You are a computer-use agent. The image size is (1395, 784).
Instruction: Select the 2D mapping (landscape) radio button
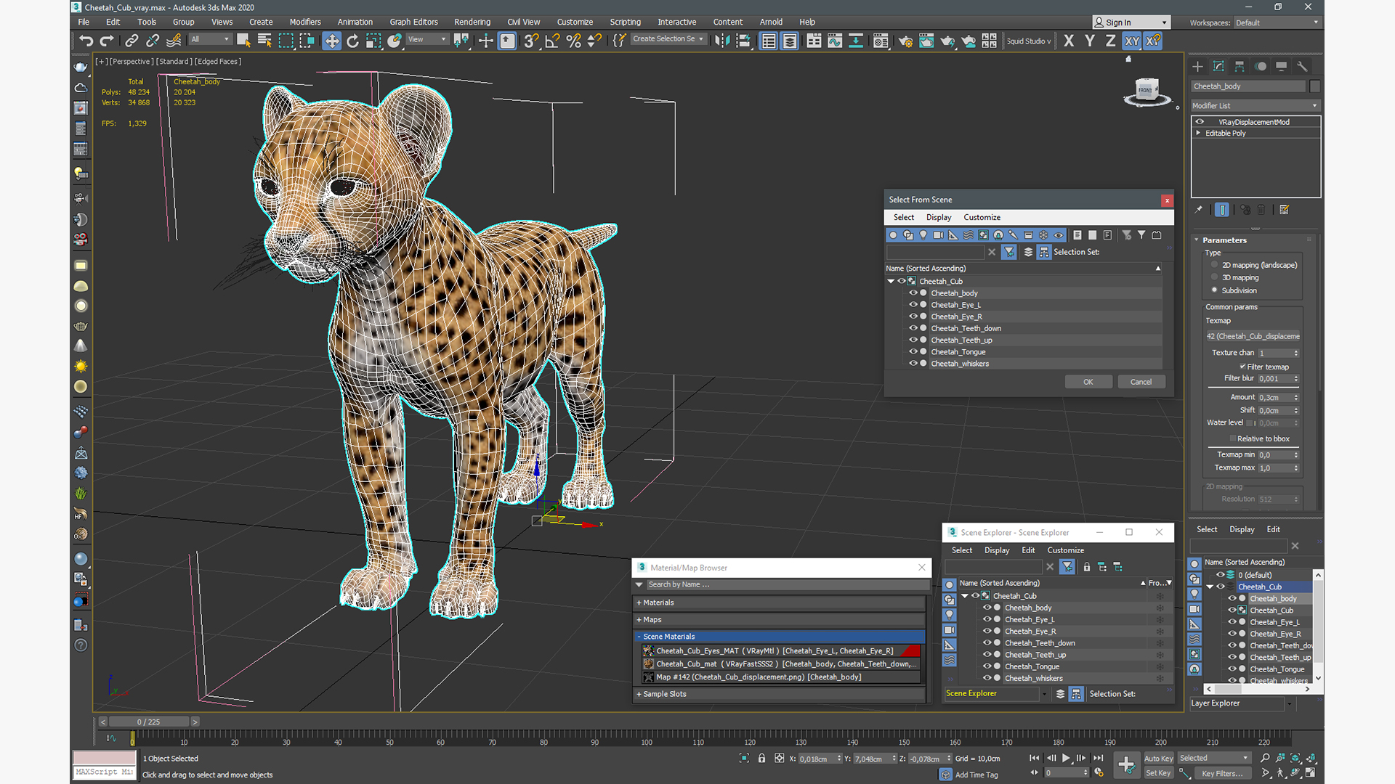pyautogui.click(x=1214, y=265)
